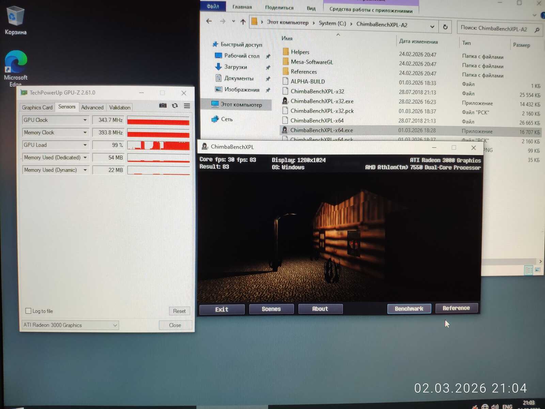Open the Корзина desktop icon

coord(15,21)
